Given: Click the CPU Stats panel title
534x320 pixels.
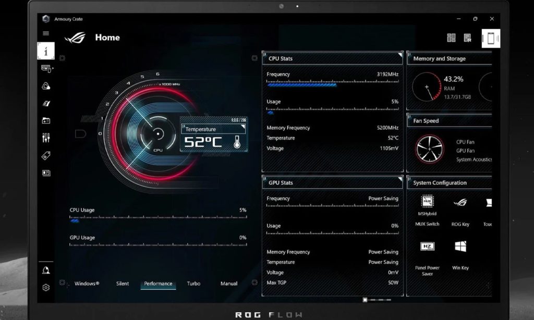Looking at the screenshot, I should 280,58.
